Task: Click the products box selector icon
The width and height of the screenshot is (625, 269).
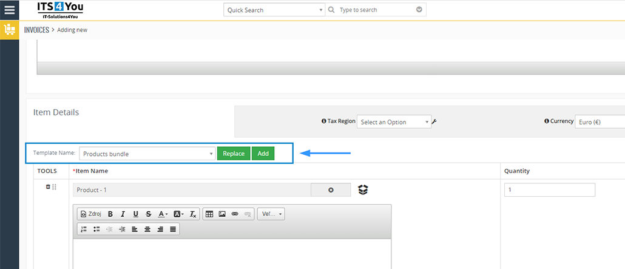Action: [x=363, y=190]
